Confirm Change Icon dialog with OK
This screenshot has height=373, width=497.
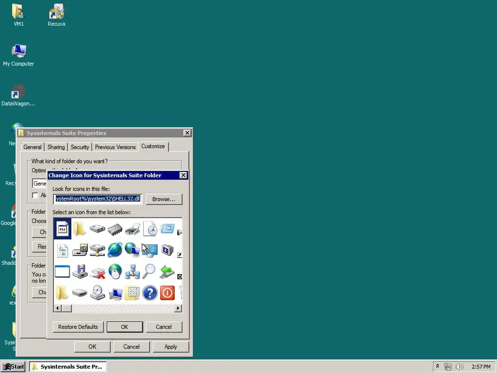[125, 327]
